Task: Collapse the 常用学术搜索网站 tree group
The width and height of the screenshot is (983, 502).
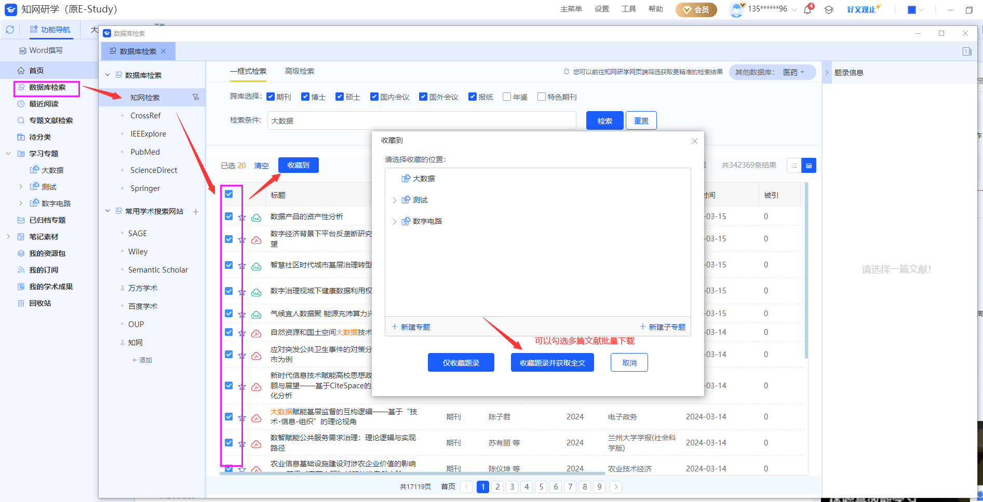Action: 107,211
